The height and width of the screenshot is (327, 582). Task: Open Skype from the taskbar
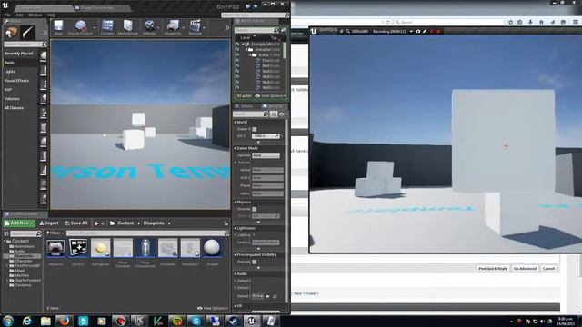click(196, 321)
